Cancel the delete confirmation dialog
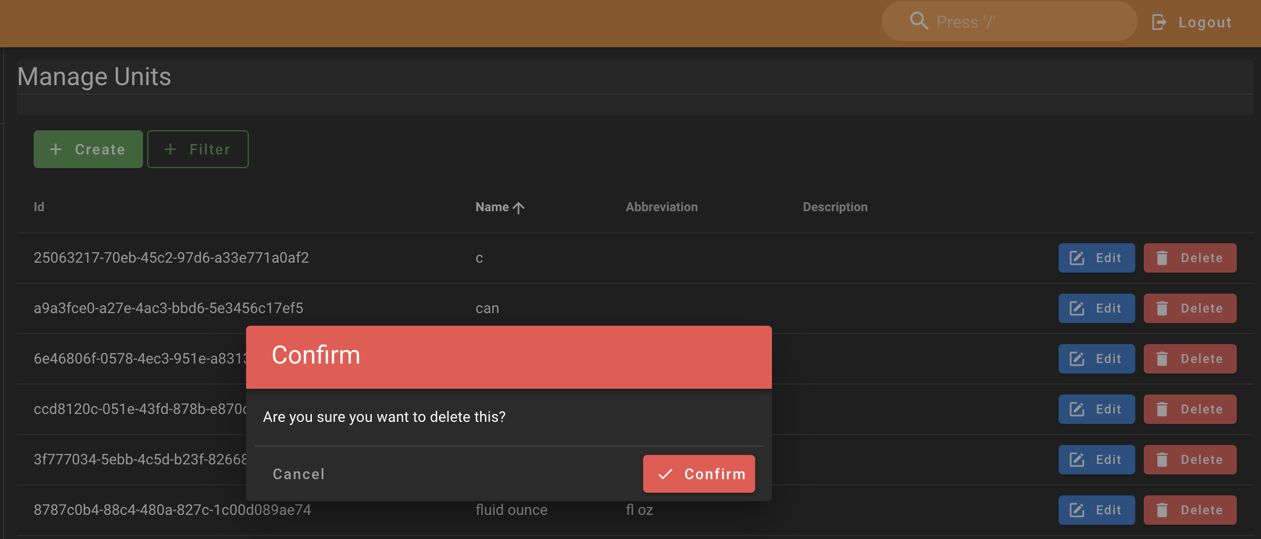 298,473
